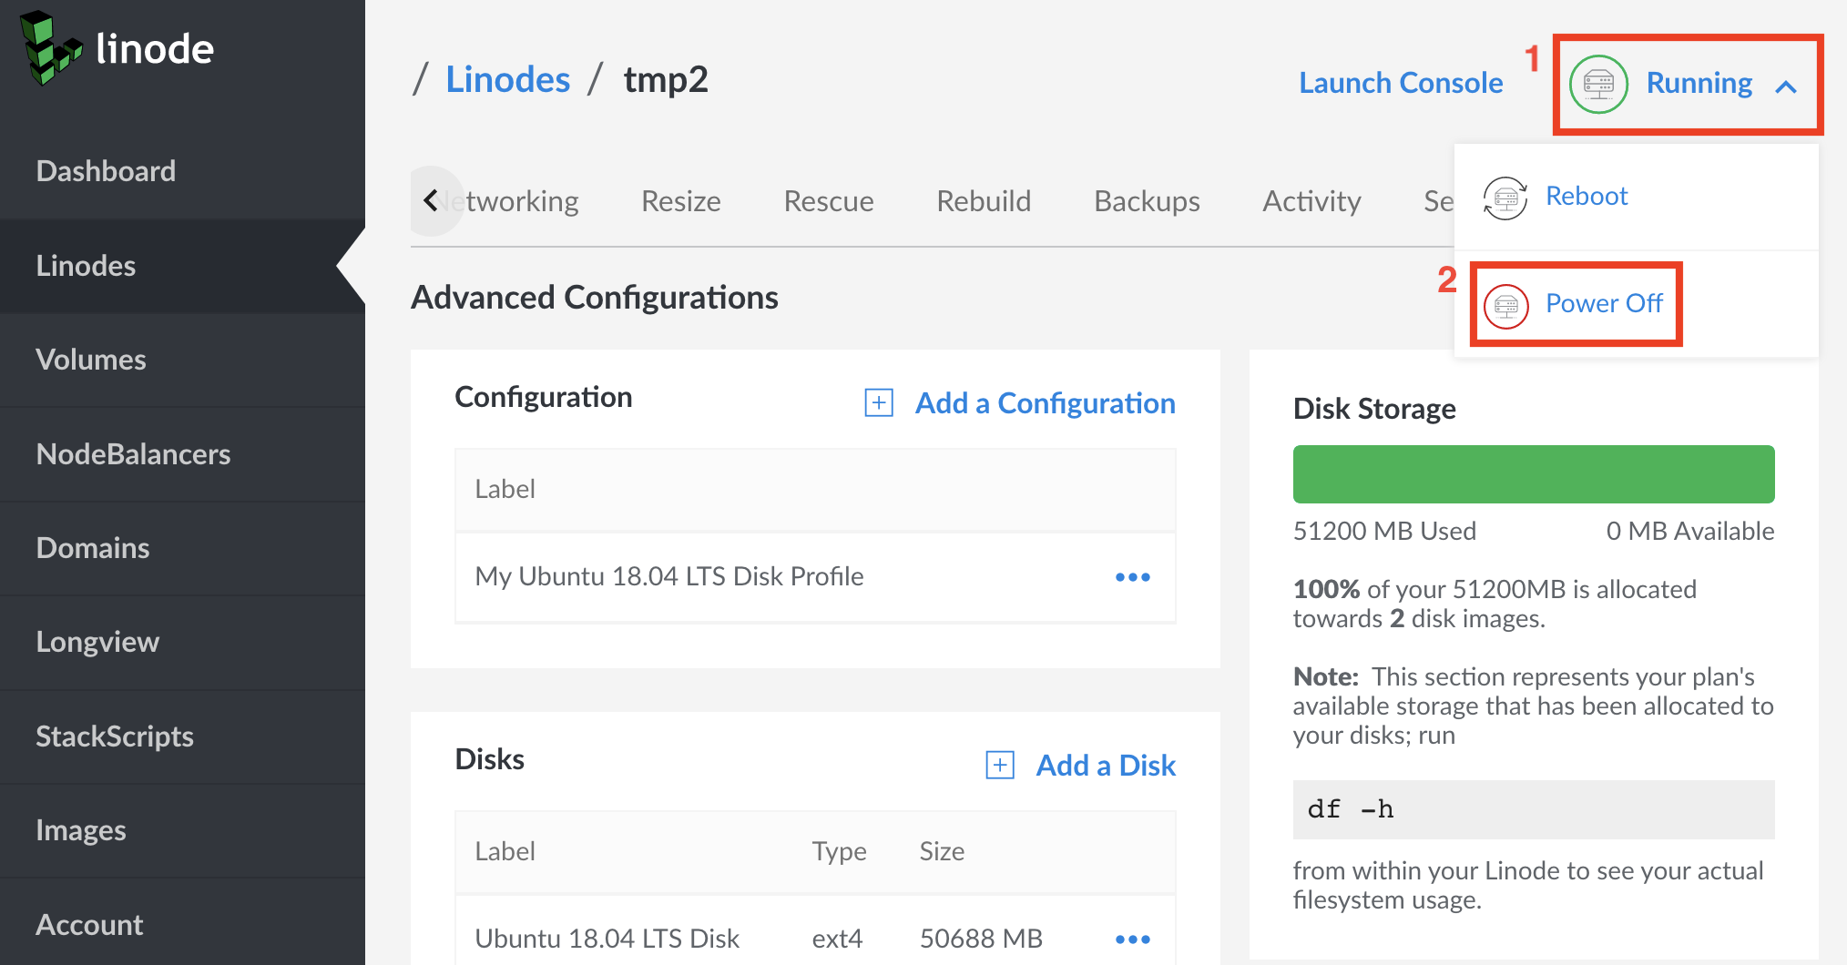Click the Linode cube logo icon
The image size is (1847, 965).
(x=51, y=47)
